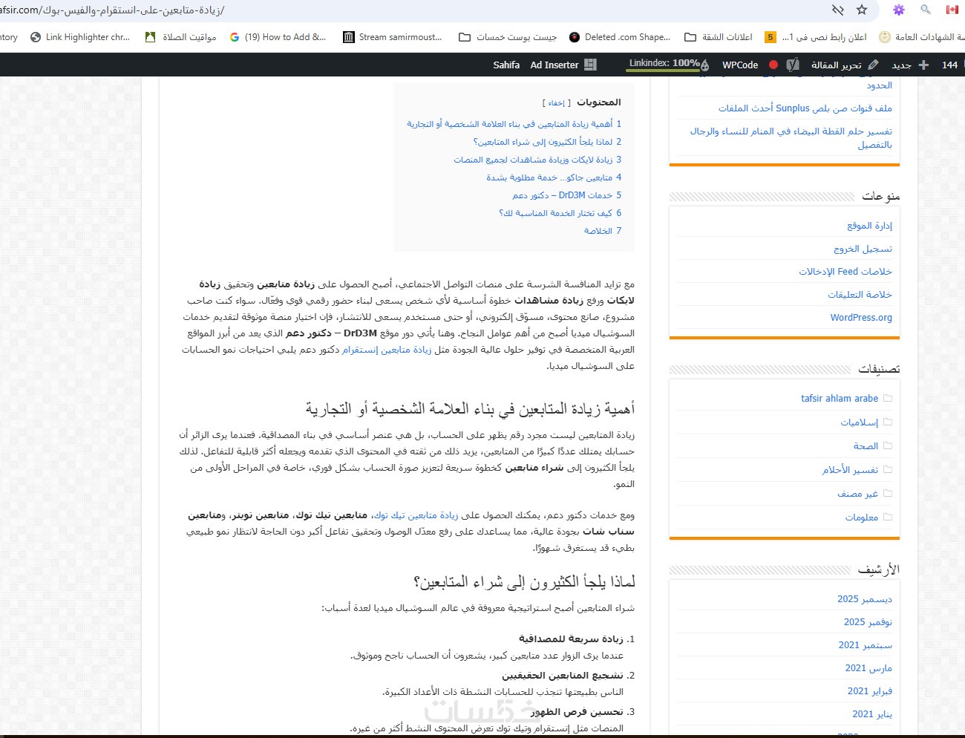Click the pencil تحرير المقالة edit button
Viewport: 965px width, 738px height.
845,65
